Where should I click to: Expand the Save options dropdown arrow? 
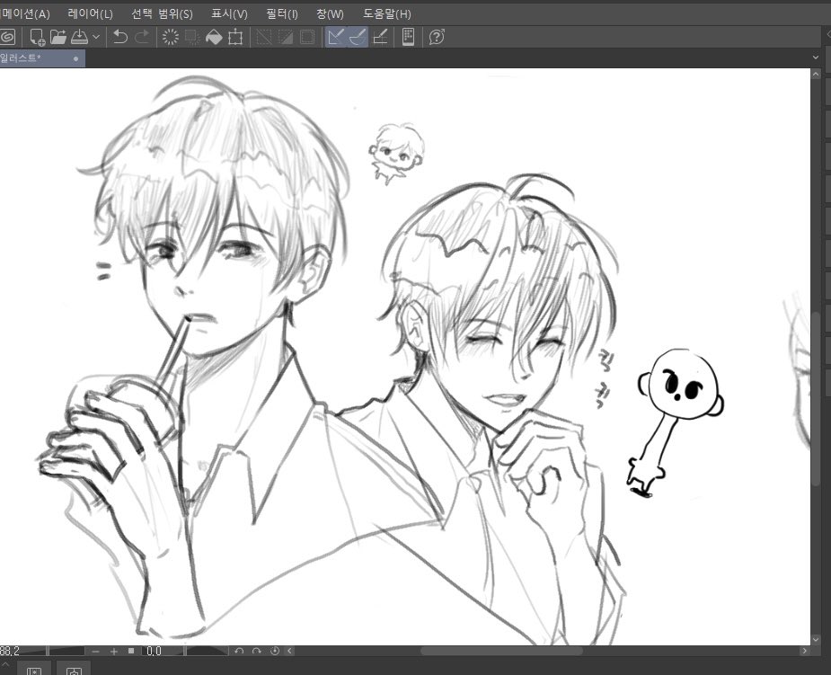pyautogui.click(x=96, y=37)
